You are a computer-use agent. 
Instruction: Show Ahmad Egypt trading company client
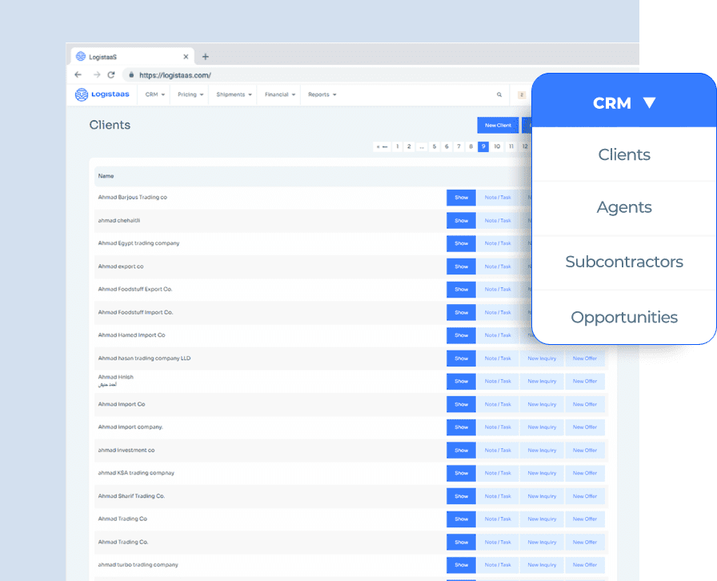coord(461,243)
